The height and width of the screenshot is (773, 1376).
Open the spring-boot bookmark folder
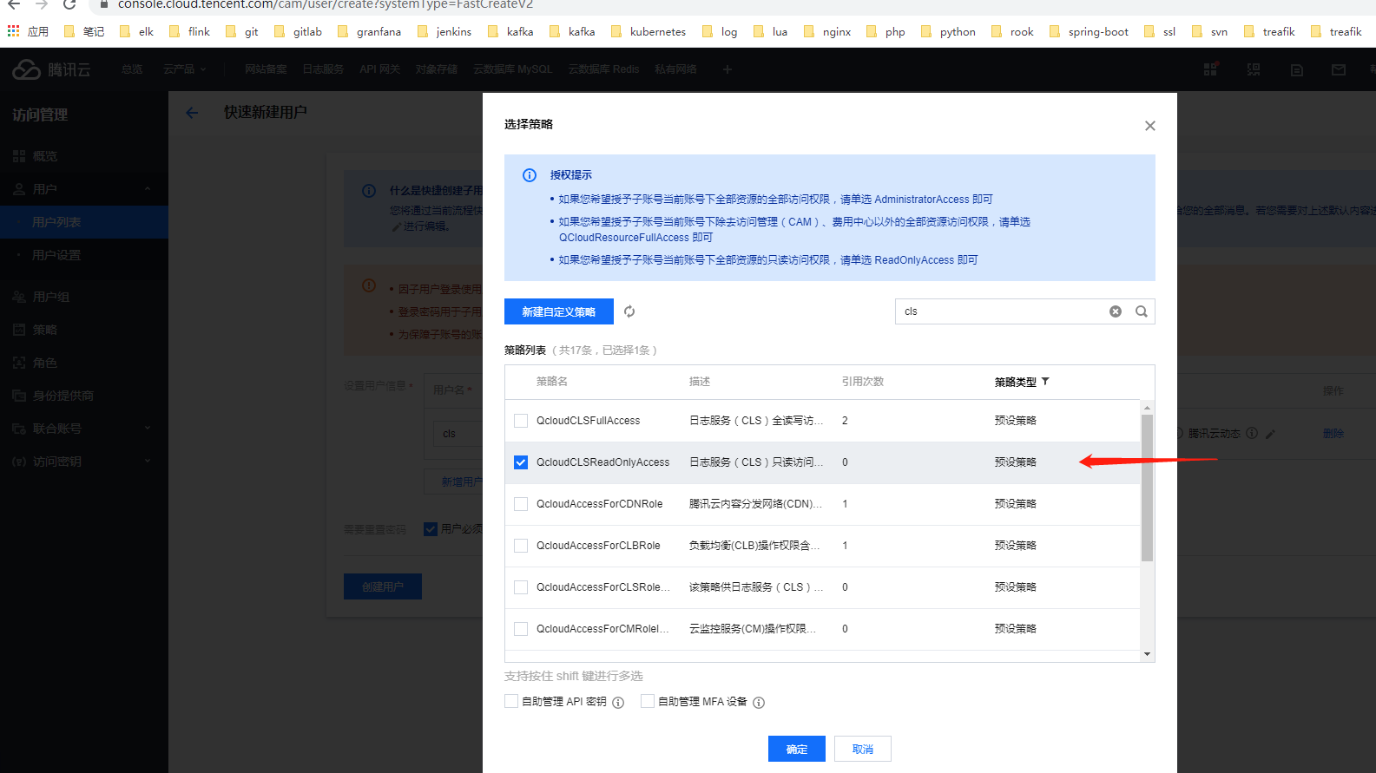1089,31
